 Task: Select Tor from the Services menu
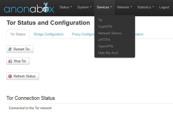(x=101, y=20)
